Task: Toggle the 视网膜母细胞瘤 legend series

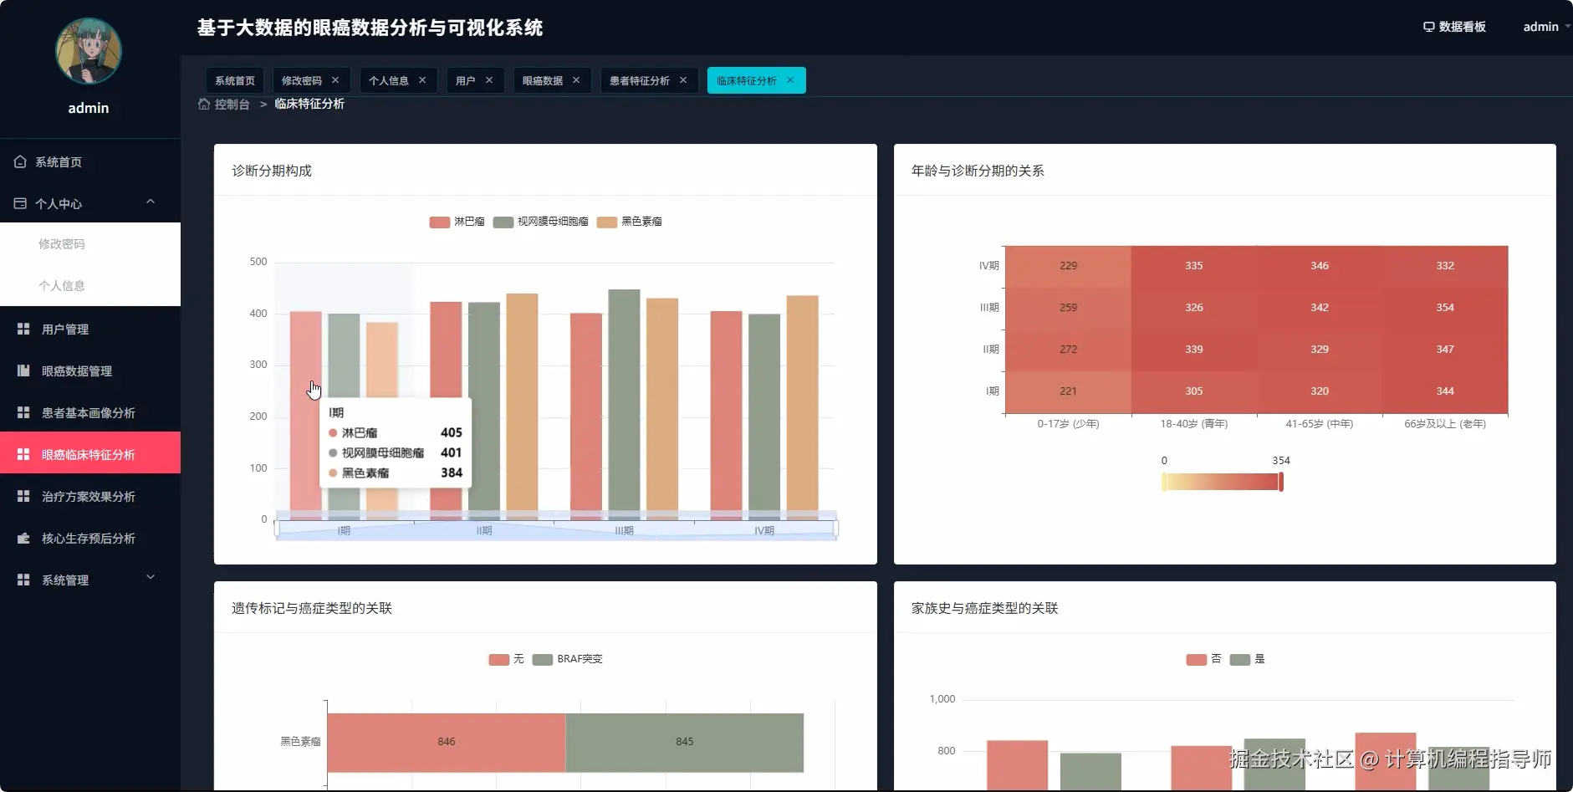Action: pos(540,222)
